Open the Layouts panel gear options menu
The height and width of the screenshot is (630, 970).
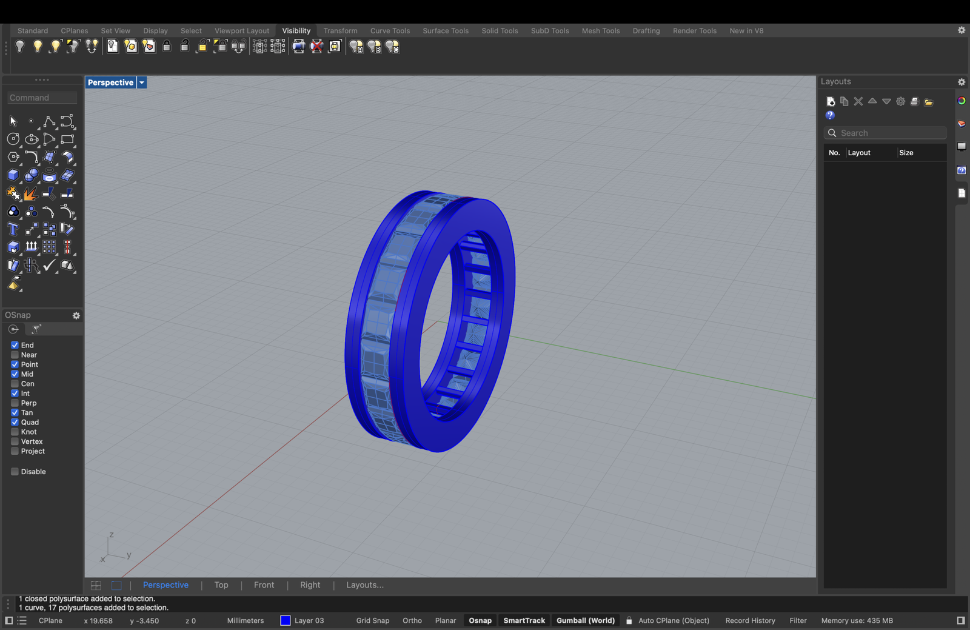[961, 82]
